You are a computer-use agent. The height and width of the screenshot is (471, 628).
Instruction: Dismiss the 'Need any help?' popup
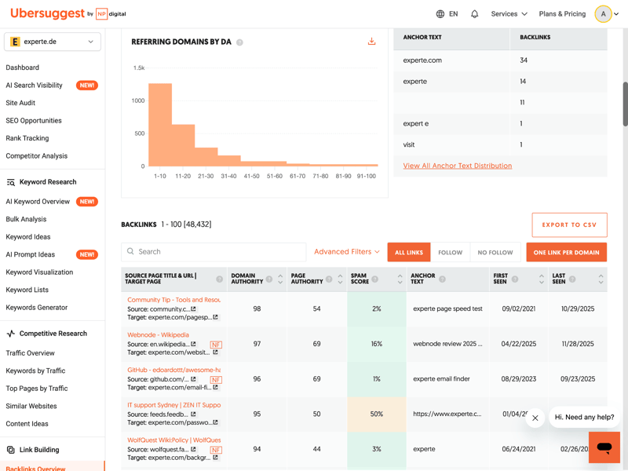pyautogui.click(x=535, y=418)
